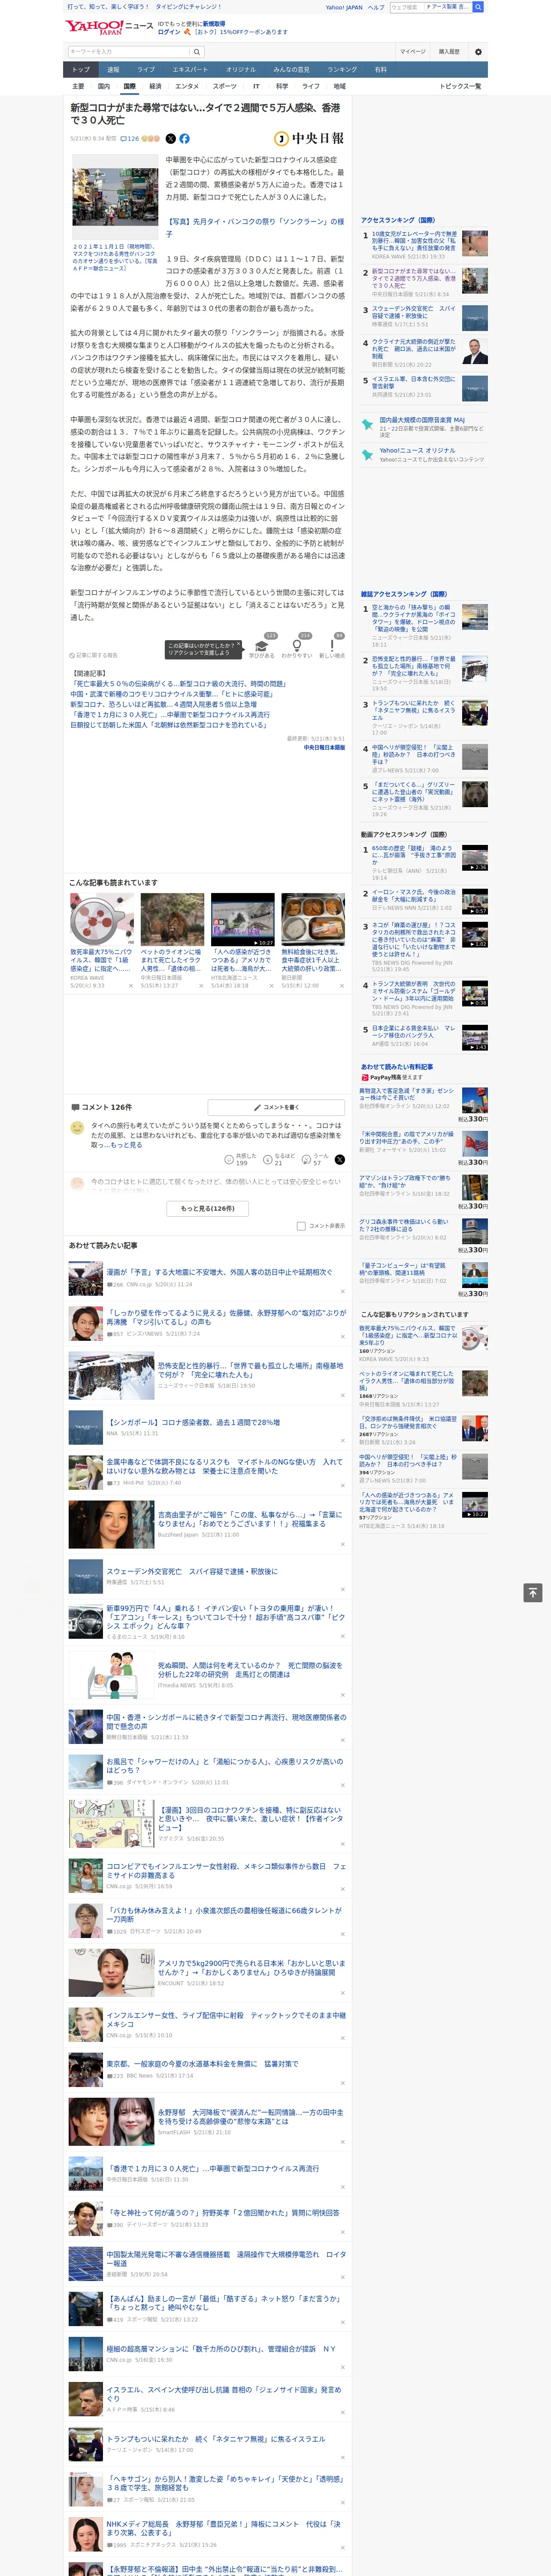Open the 有料 tab

pyautogui.click(x=380, y=70)
